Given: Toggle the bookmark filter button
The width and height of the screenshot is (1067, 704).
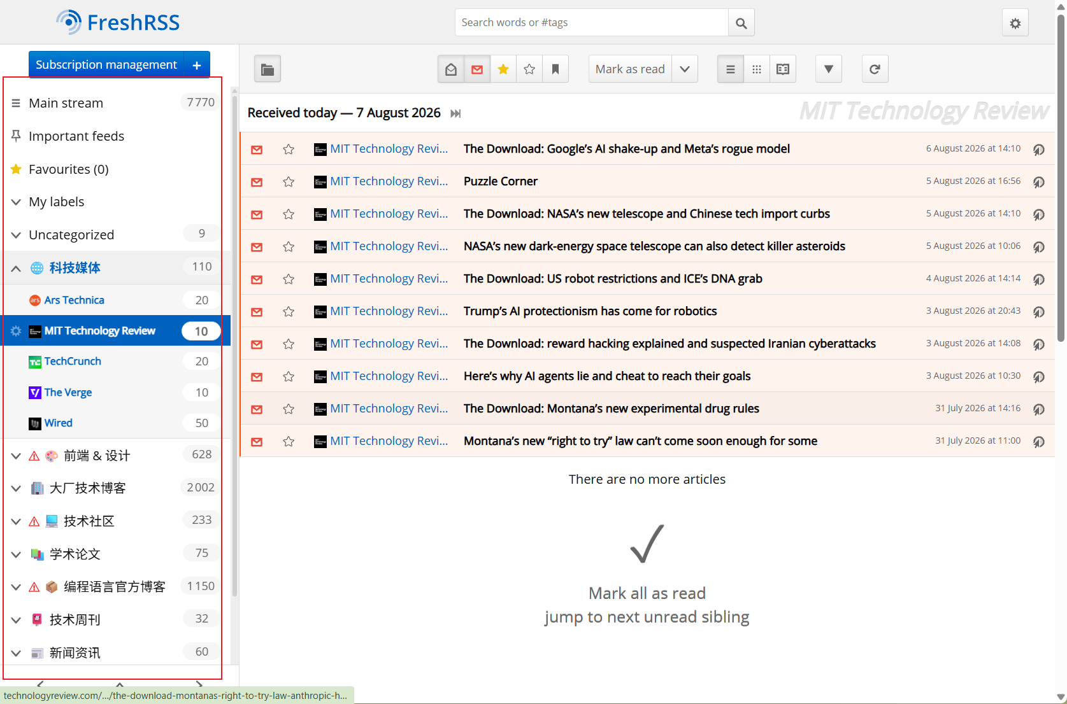Looking at the screenshot, I should click(x=555, y=69).
